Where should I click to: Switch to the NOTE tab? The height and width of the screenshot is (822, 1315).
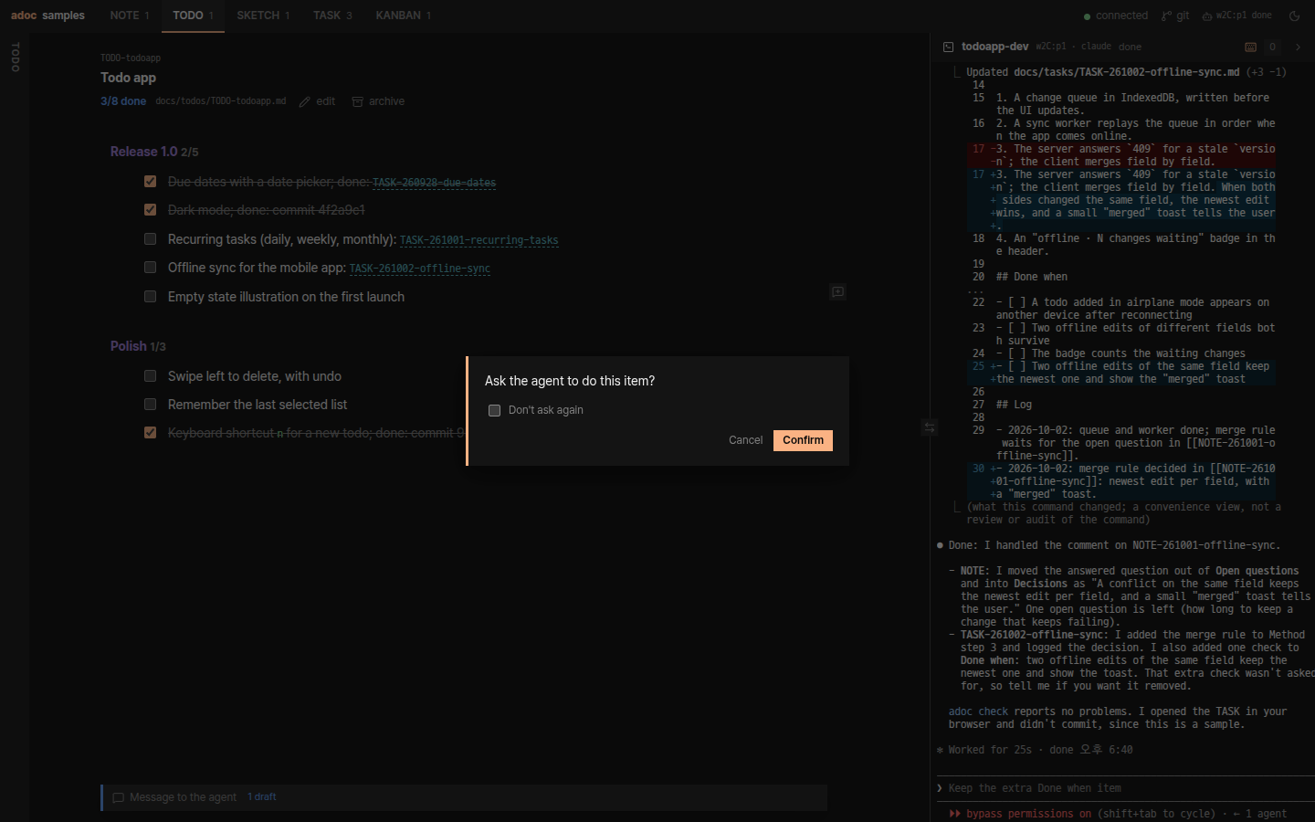[x=130, y=16]
